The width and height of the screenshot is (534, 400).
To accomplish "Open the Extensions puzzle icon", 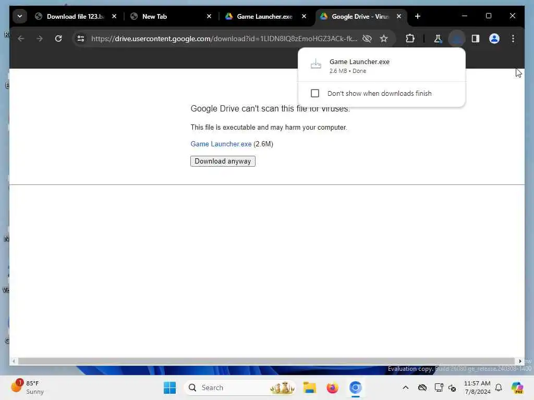I will (x=410, y=39).
